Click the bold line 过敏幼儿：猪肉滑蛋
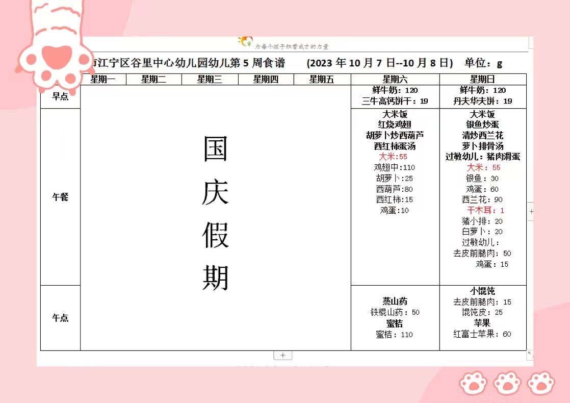 coord(483,157)
